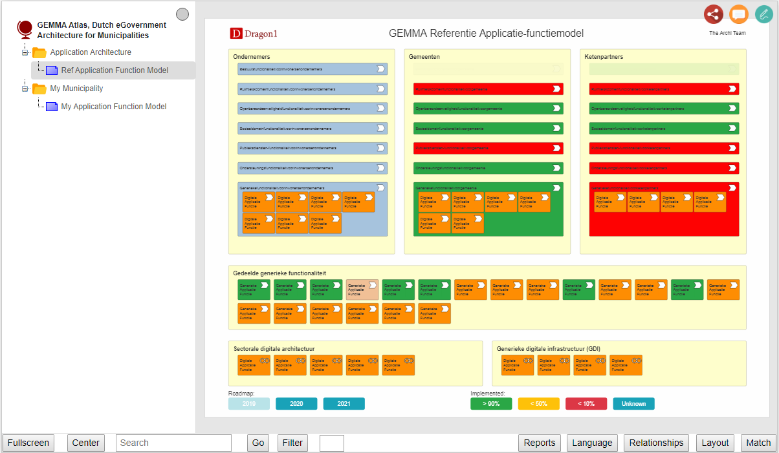
Task: Select the Application Architecture folder label
Action: coord(91,52)
